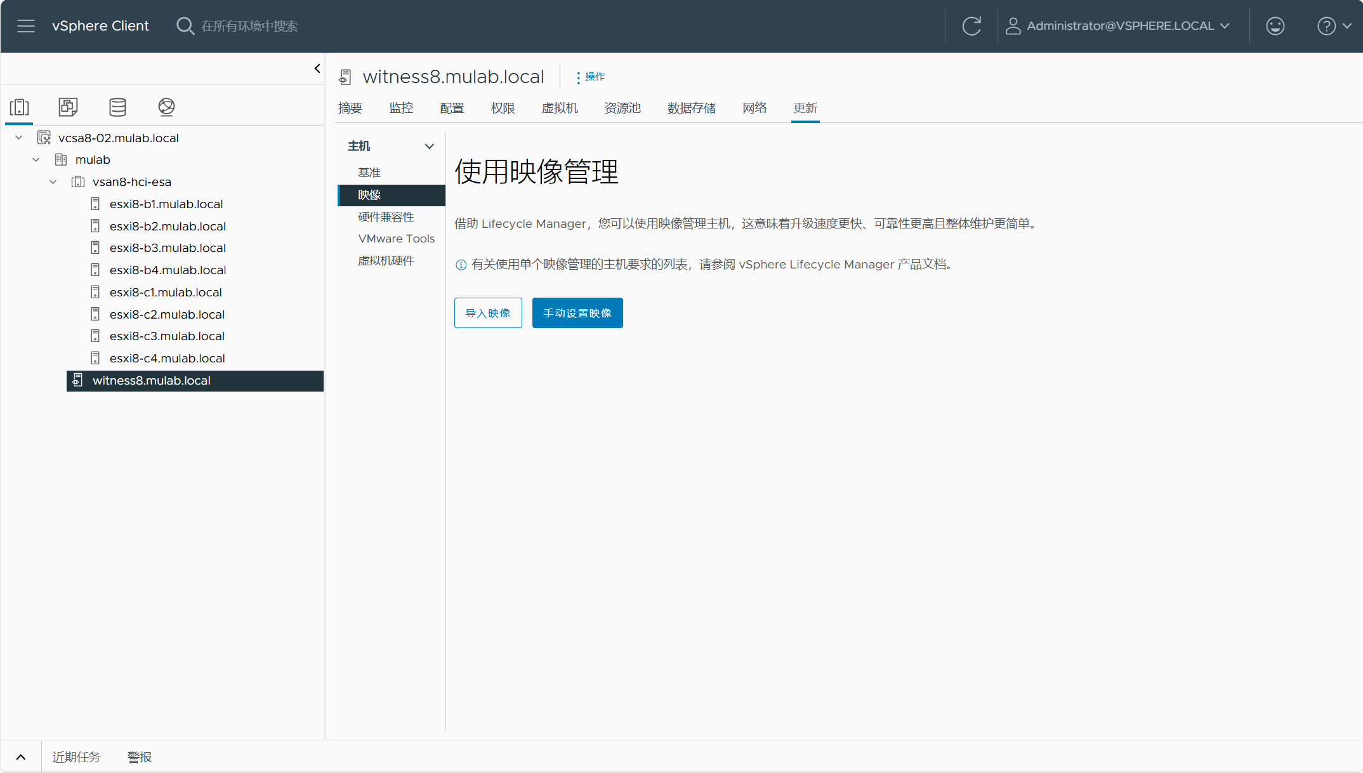Click host icon beside esxi8-c3.mulab.local
Image resolution: width=1363 pixels, height=773 pixels.
pos(95,336)
